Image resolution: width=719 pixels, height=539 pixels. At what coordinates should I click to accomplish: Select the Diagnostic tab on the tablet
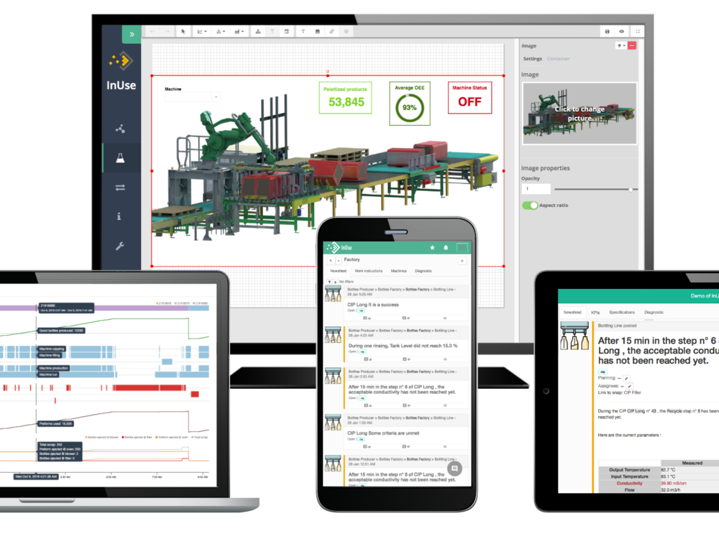654,312
